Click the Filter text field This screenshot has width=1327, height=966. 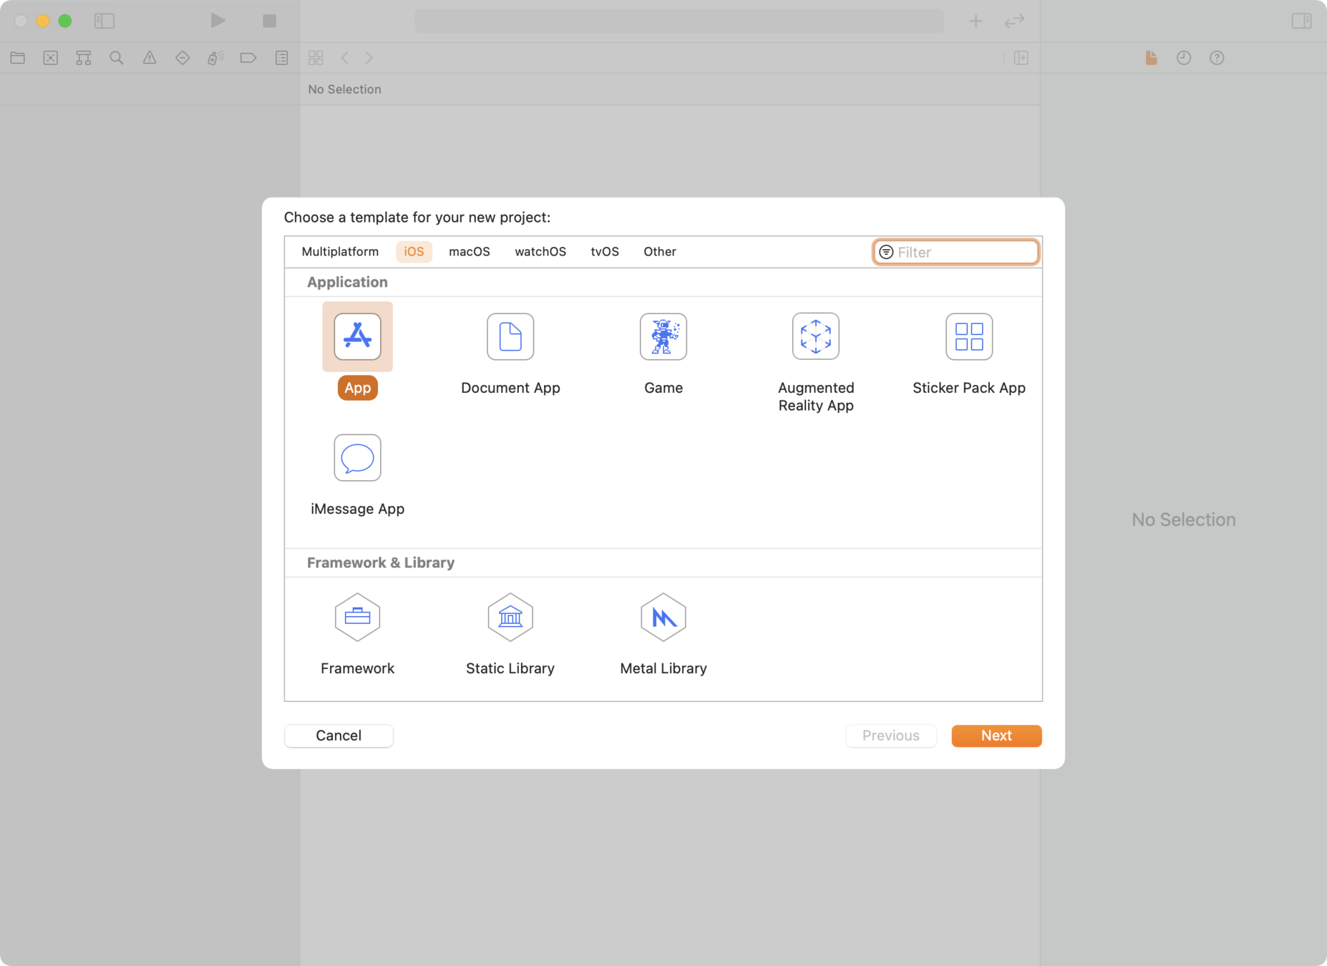(x=956, y=252)
